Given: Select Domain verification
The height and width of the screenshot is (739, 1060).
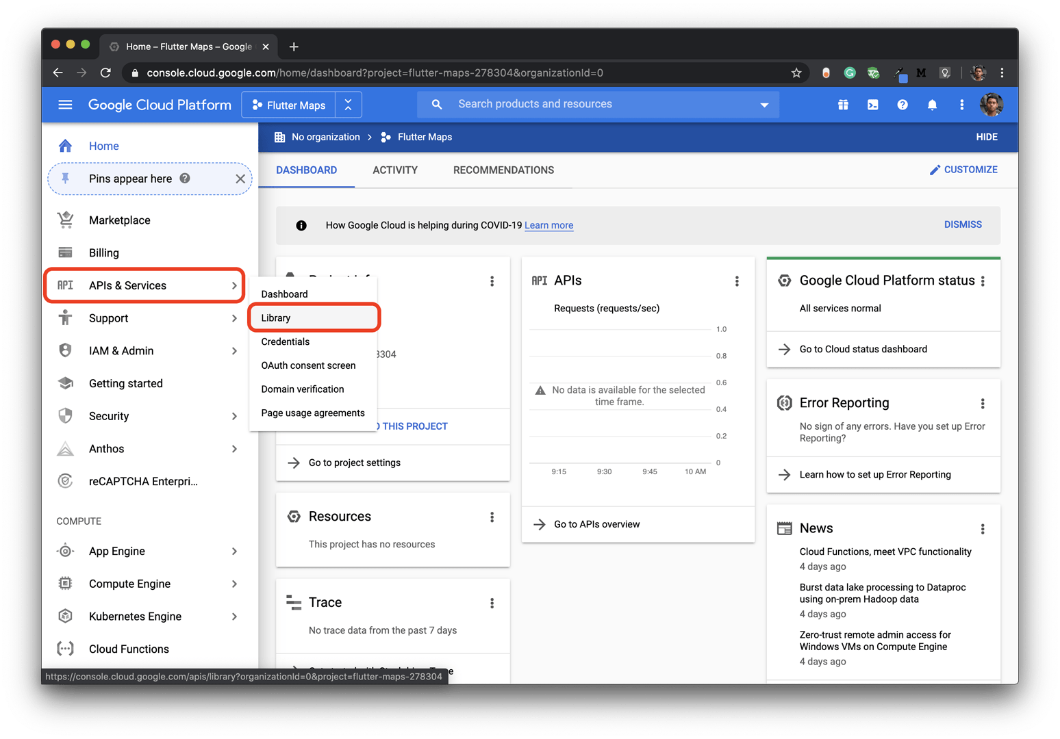Looking at the screenshot, I should click(313, 389).
